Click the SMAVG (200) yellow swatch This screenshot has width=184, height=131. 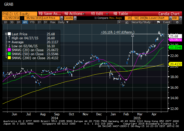(9, 58)
